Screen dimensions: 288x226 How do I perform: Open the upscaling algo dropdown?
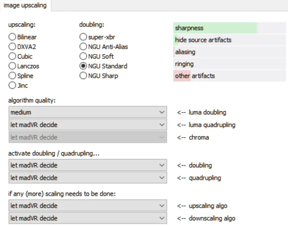87,206
